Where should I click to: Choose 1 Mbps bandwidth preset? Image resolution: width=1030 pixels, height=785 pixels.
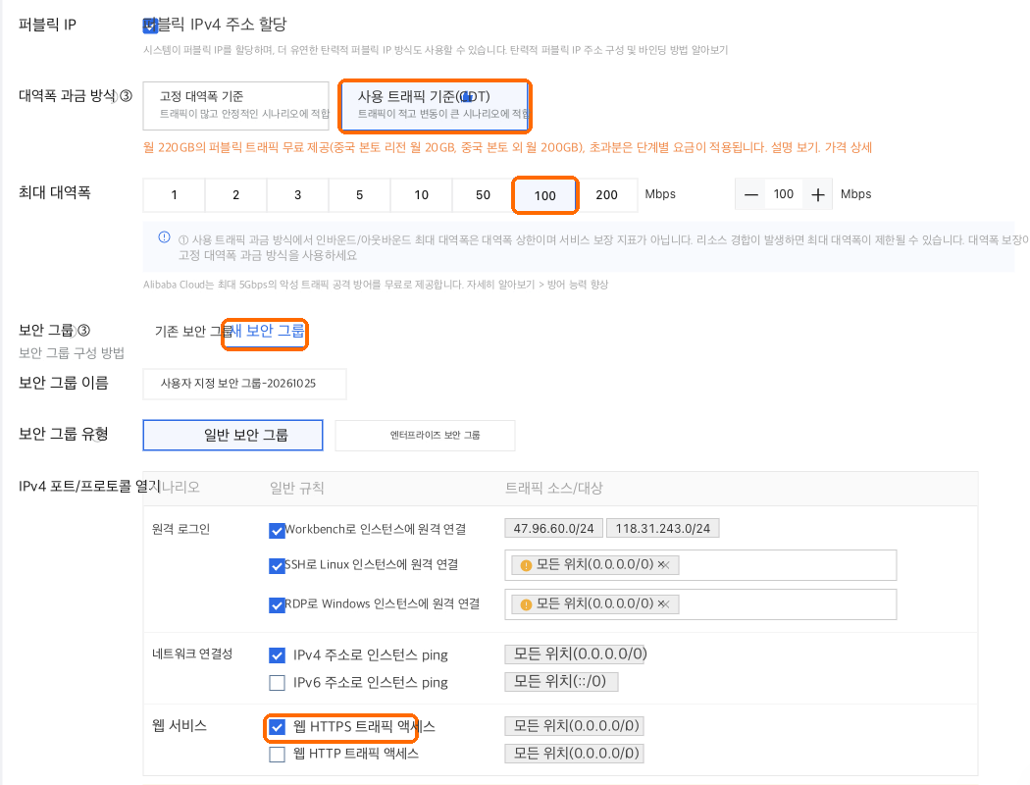(174, 194)
